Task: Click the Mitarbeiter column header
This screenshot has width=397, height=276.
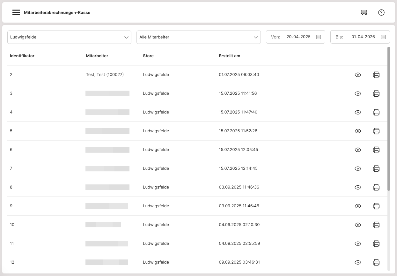Action: point(97,56)
